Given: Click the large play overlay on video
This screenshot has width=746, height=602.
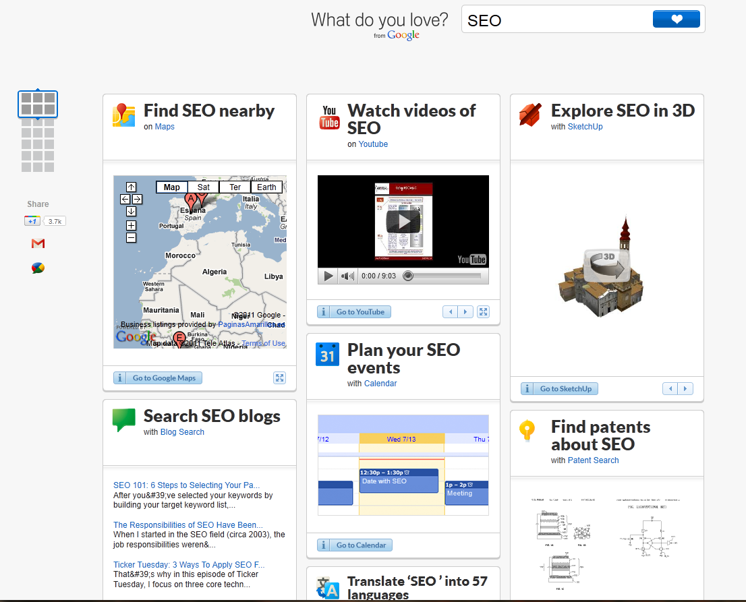Looking at the screenshot, I should (x=403, y=222).
